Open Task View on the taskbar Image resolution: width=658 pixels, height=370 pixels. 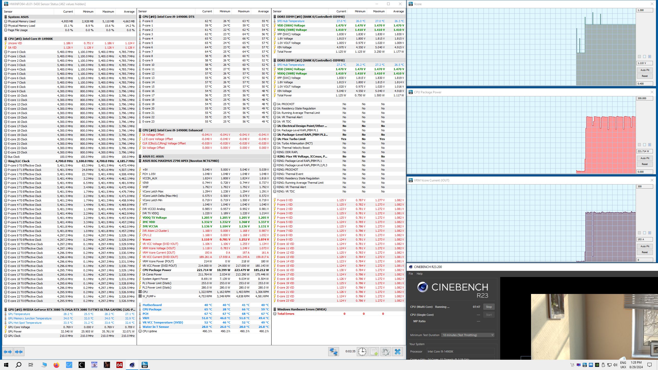(31, 365)
